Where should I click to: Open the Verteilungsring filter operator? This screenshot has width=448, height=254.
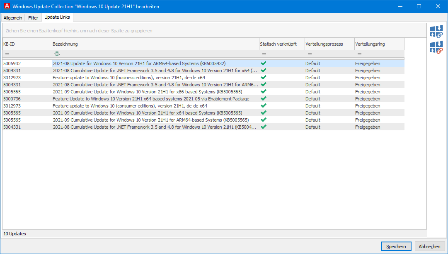tap(359, 54)
